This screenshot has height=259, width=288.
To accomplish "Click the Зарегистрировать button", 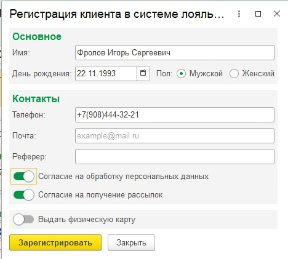I will tap(55, 242).
